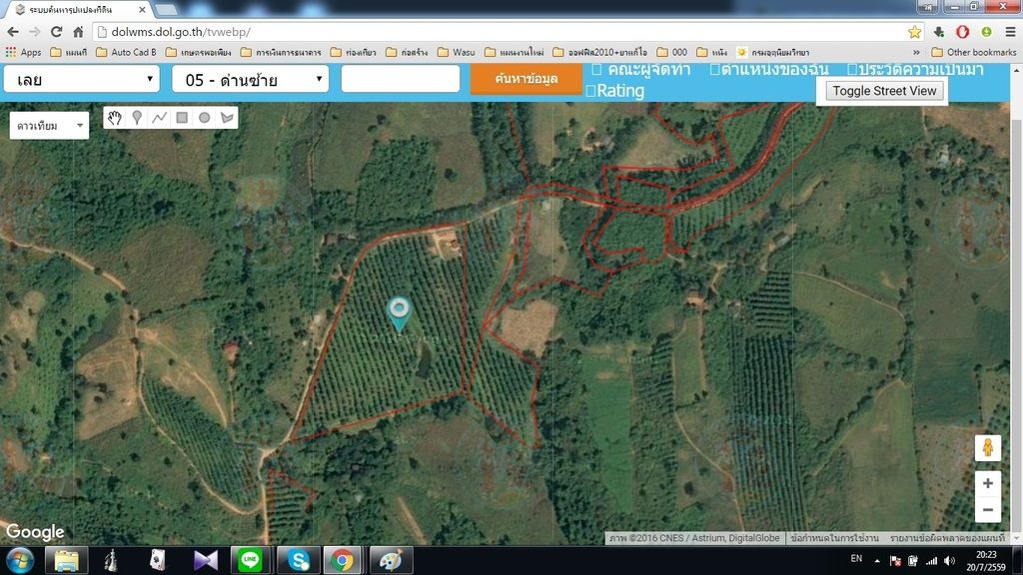This screenshot has height=575, width=1023.
Task: Select the rectangle drawing tool
Action: 182,118
